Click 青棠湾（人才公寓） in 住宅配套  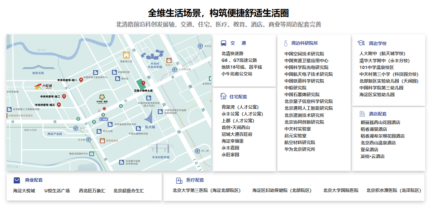click(240, 107)
